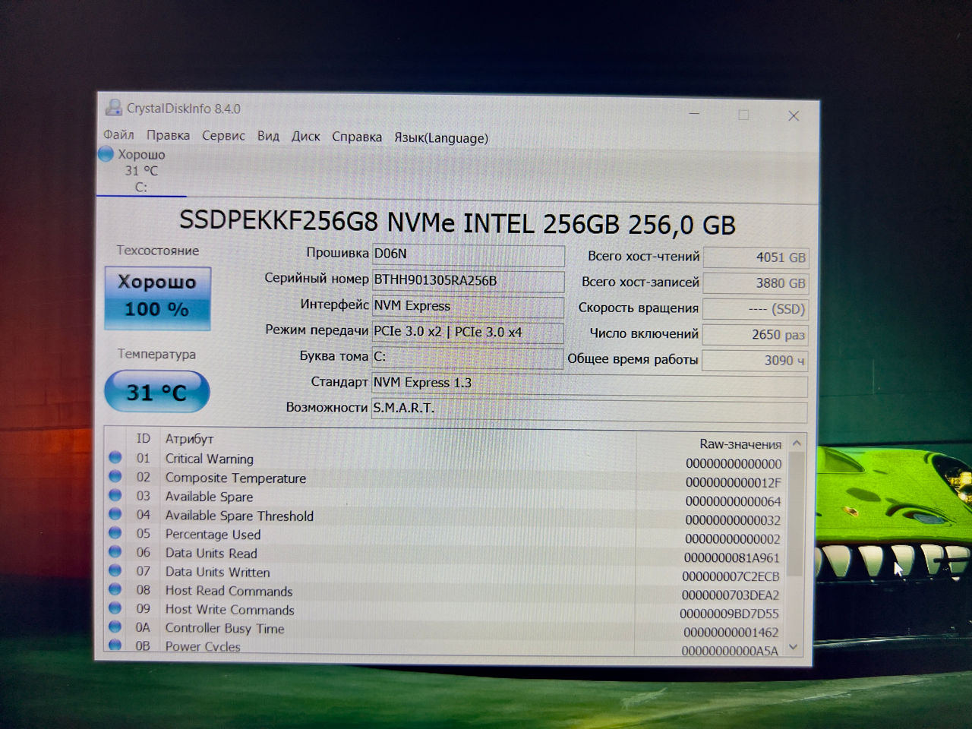Open the Правка menu
This screenshot has width=972, height=729.
(168, 135)
